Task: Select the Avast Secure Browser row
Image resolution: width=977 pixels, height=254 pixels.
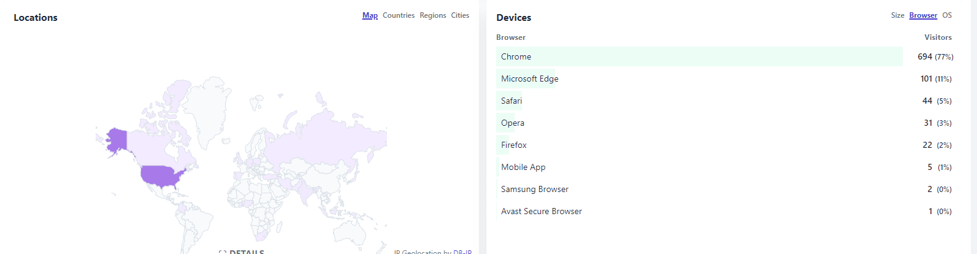Action: point(725,211)
